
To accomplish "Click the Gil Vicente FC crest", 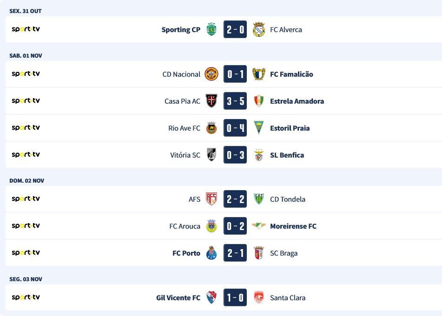I will [211, 297].
